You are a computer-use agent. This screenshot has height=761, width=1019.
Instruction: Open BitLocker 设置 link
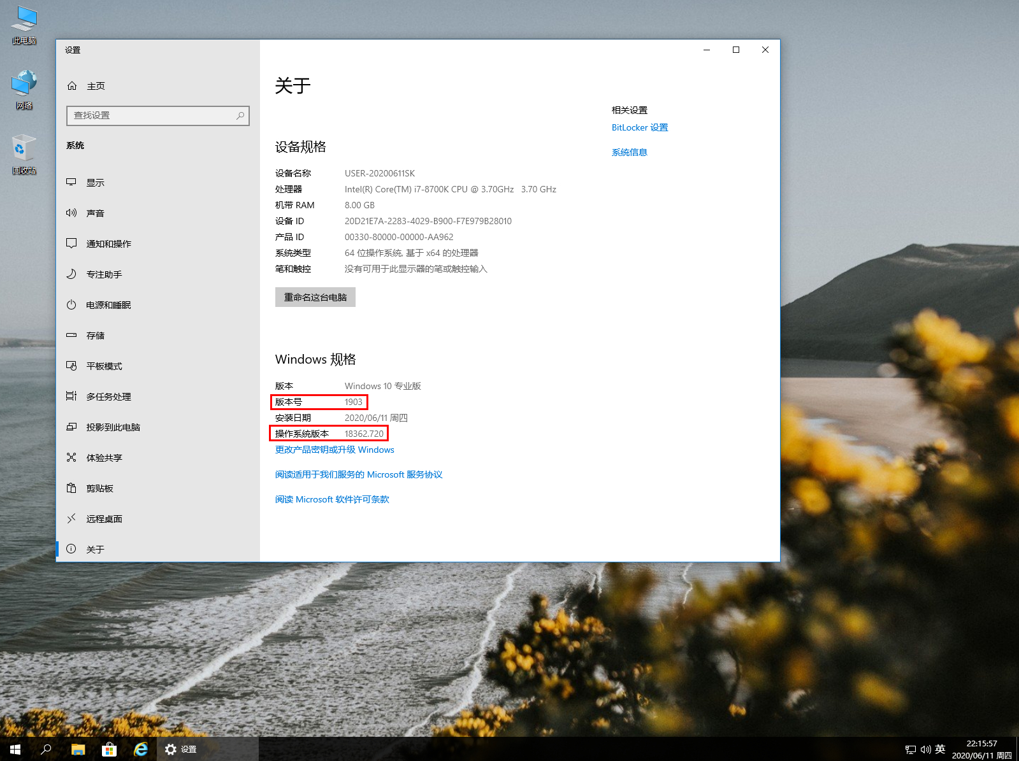point(640,127)
